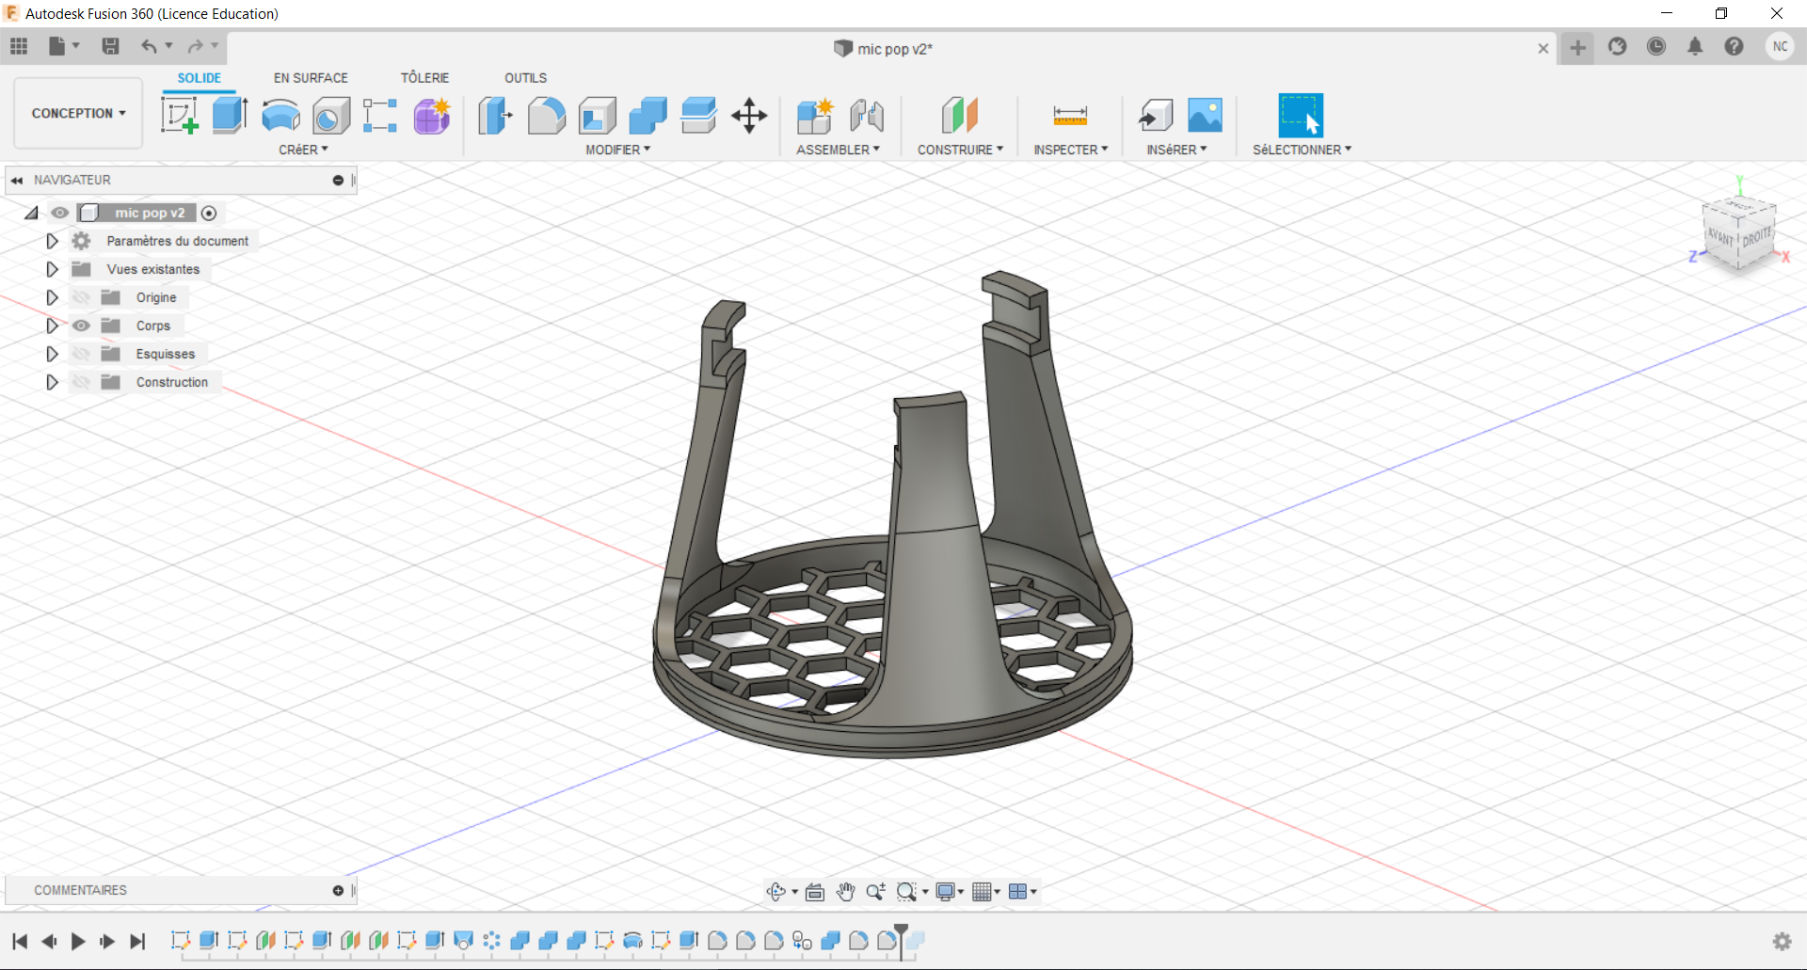Activate the Move/Copy arrows tool
Screen dimensions: 1807x970
(x=749, y=116)
